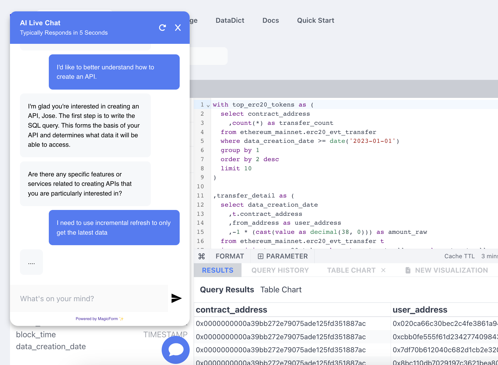Click the 'Are there any specific features' bot message

point(85,184)
